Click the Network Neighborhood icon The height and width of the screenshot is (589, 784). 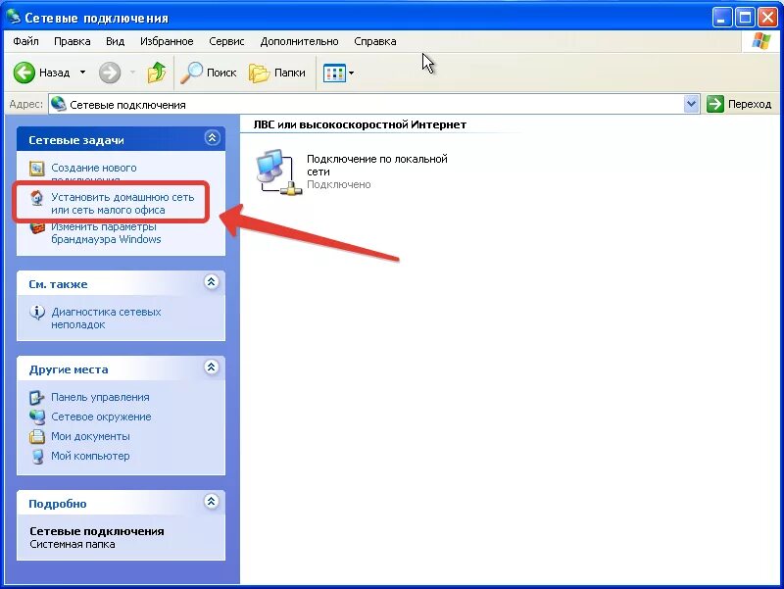click(37, 417)
